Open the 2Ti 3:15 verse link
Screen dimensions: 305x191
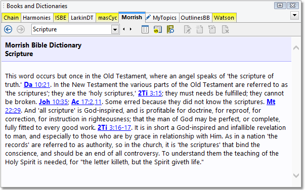point(150,93)
